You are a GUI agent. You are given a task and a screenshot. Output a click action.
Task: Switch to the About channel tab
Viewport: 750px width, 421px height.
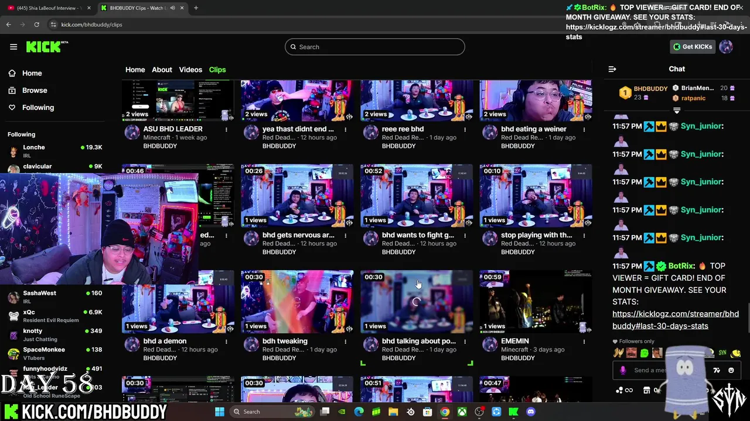(162, 70)
